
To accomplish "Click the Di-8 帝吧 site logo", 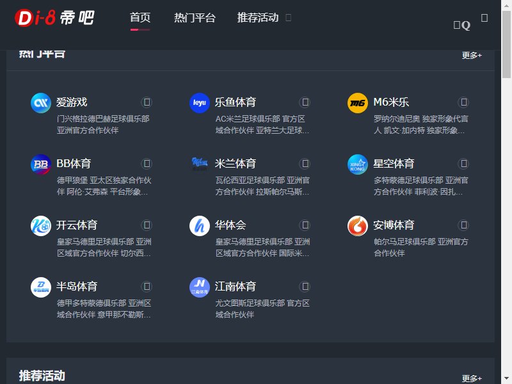I will click(55, 18).
